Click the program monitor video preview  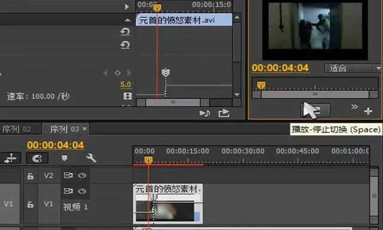click(x=315, y=31)
